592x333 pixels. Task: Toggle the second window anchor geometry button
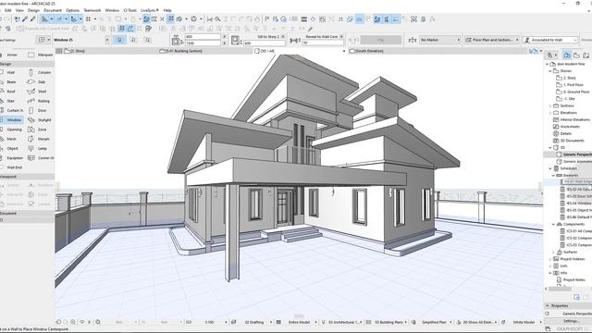click(x=133, y=40)
